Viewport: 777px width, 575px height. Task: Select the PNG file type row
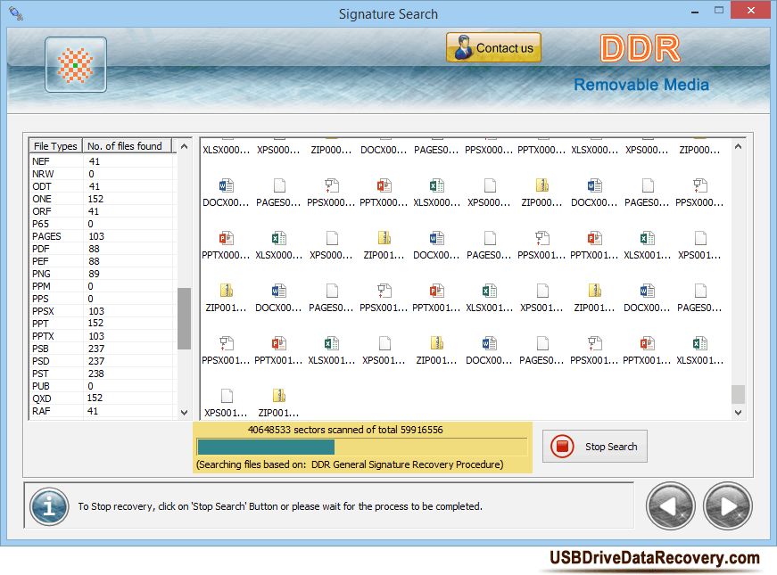(102, 274)
